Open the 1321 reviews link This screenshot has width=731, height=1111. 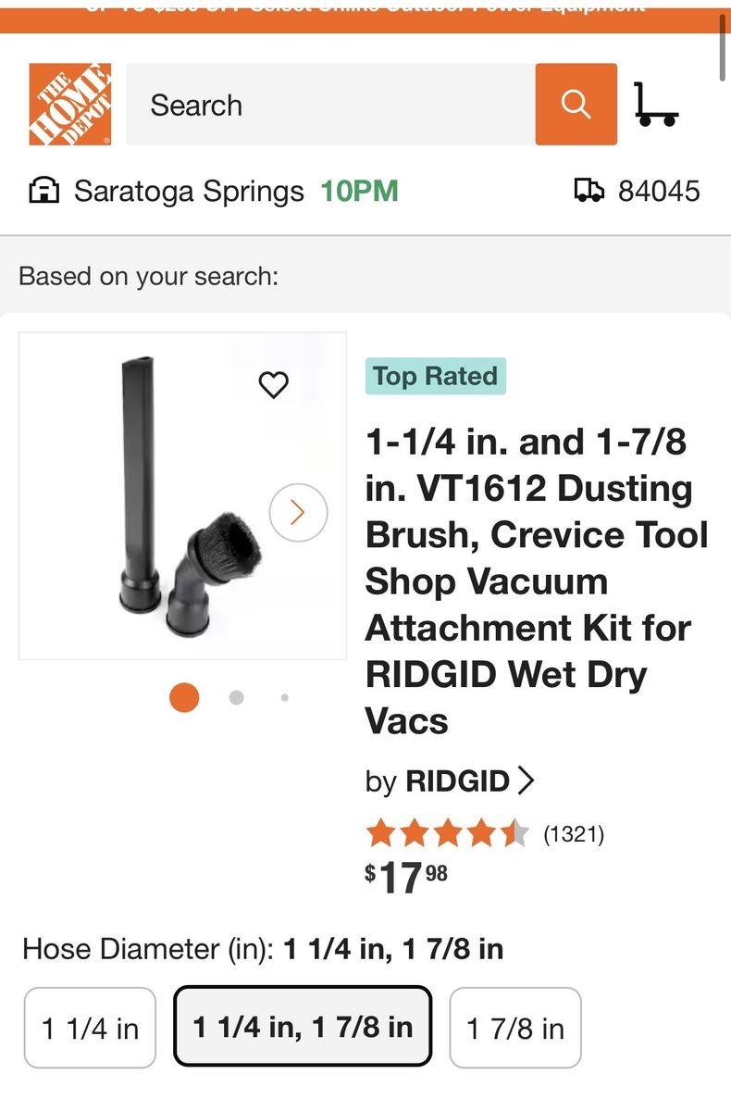coord(574,834)
